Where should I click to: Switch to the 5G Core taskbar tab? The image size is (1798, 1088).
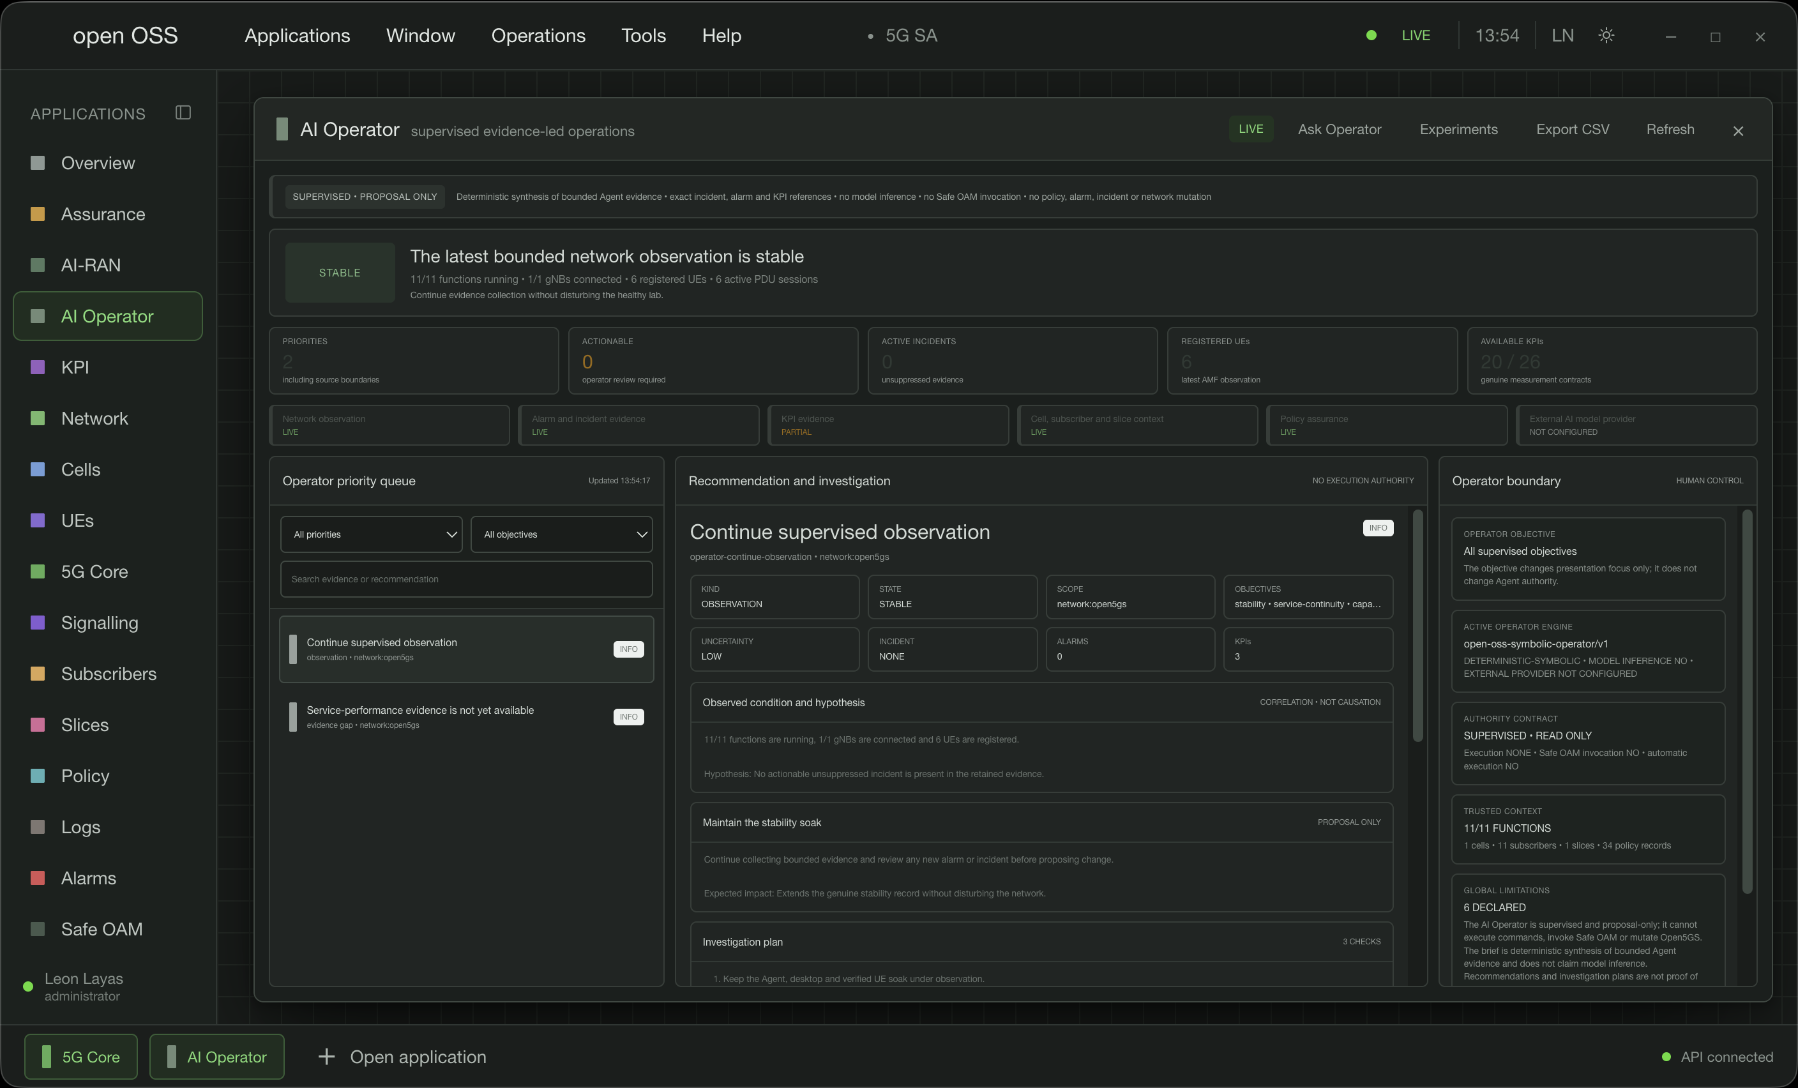click(81, 1057)
